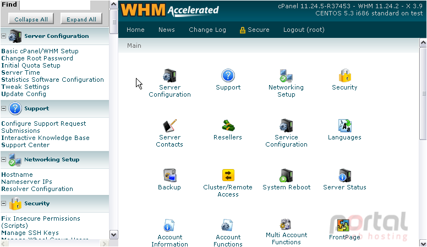Screen dimensions: 427x247
Task: Open Initial Quota Setup link
Action: tap(31, 65)
